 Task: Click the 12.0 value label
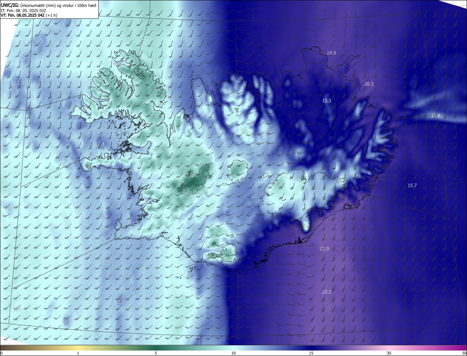pyautogui.click(x=67, y=321)
